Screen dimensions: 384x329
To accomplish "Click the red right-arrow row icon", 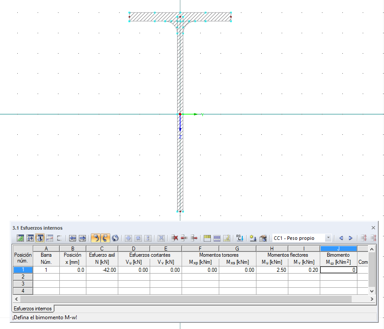I will pyautogui.click(x=194, y=238).
